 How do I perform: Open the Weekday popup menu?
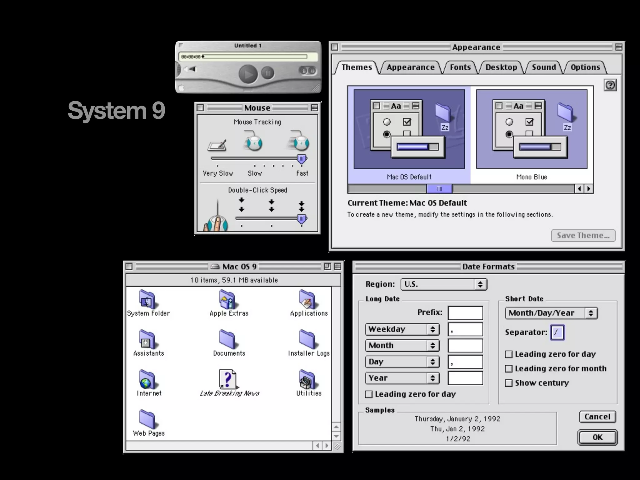(x=402, y=329)
